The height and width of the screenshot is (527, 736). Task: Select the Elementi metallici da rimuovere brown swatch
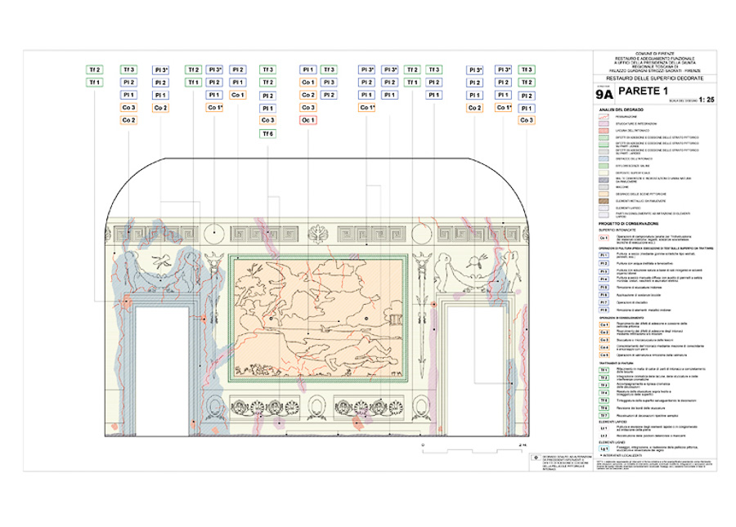pyautogui.click(x=604, y=201)
